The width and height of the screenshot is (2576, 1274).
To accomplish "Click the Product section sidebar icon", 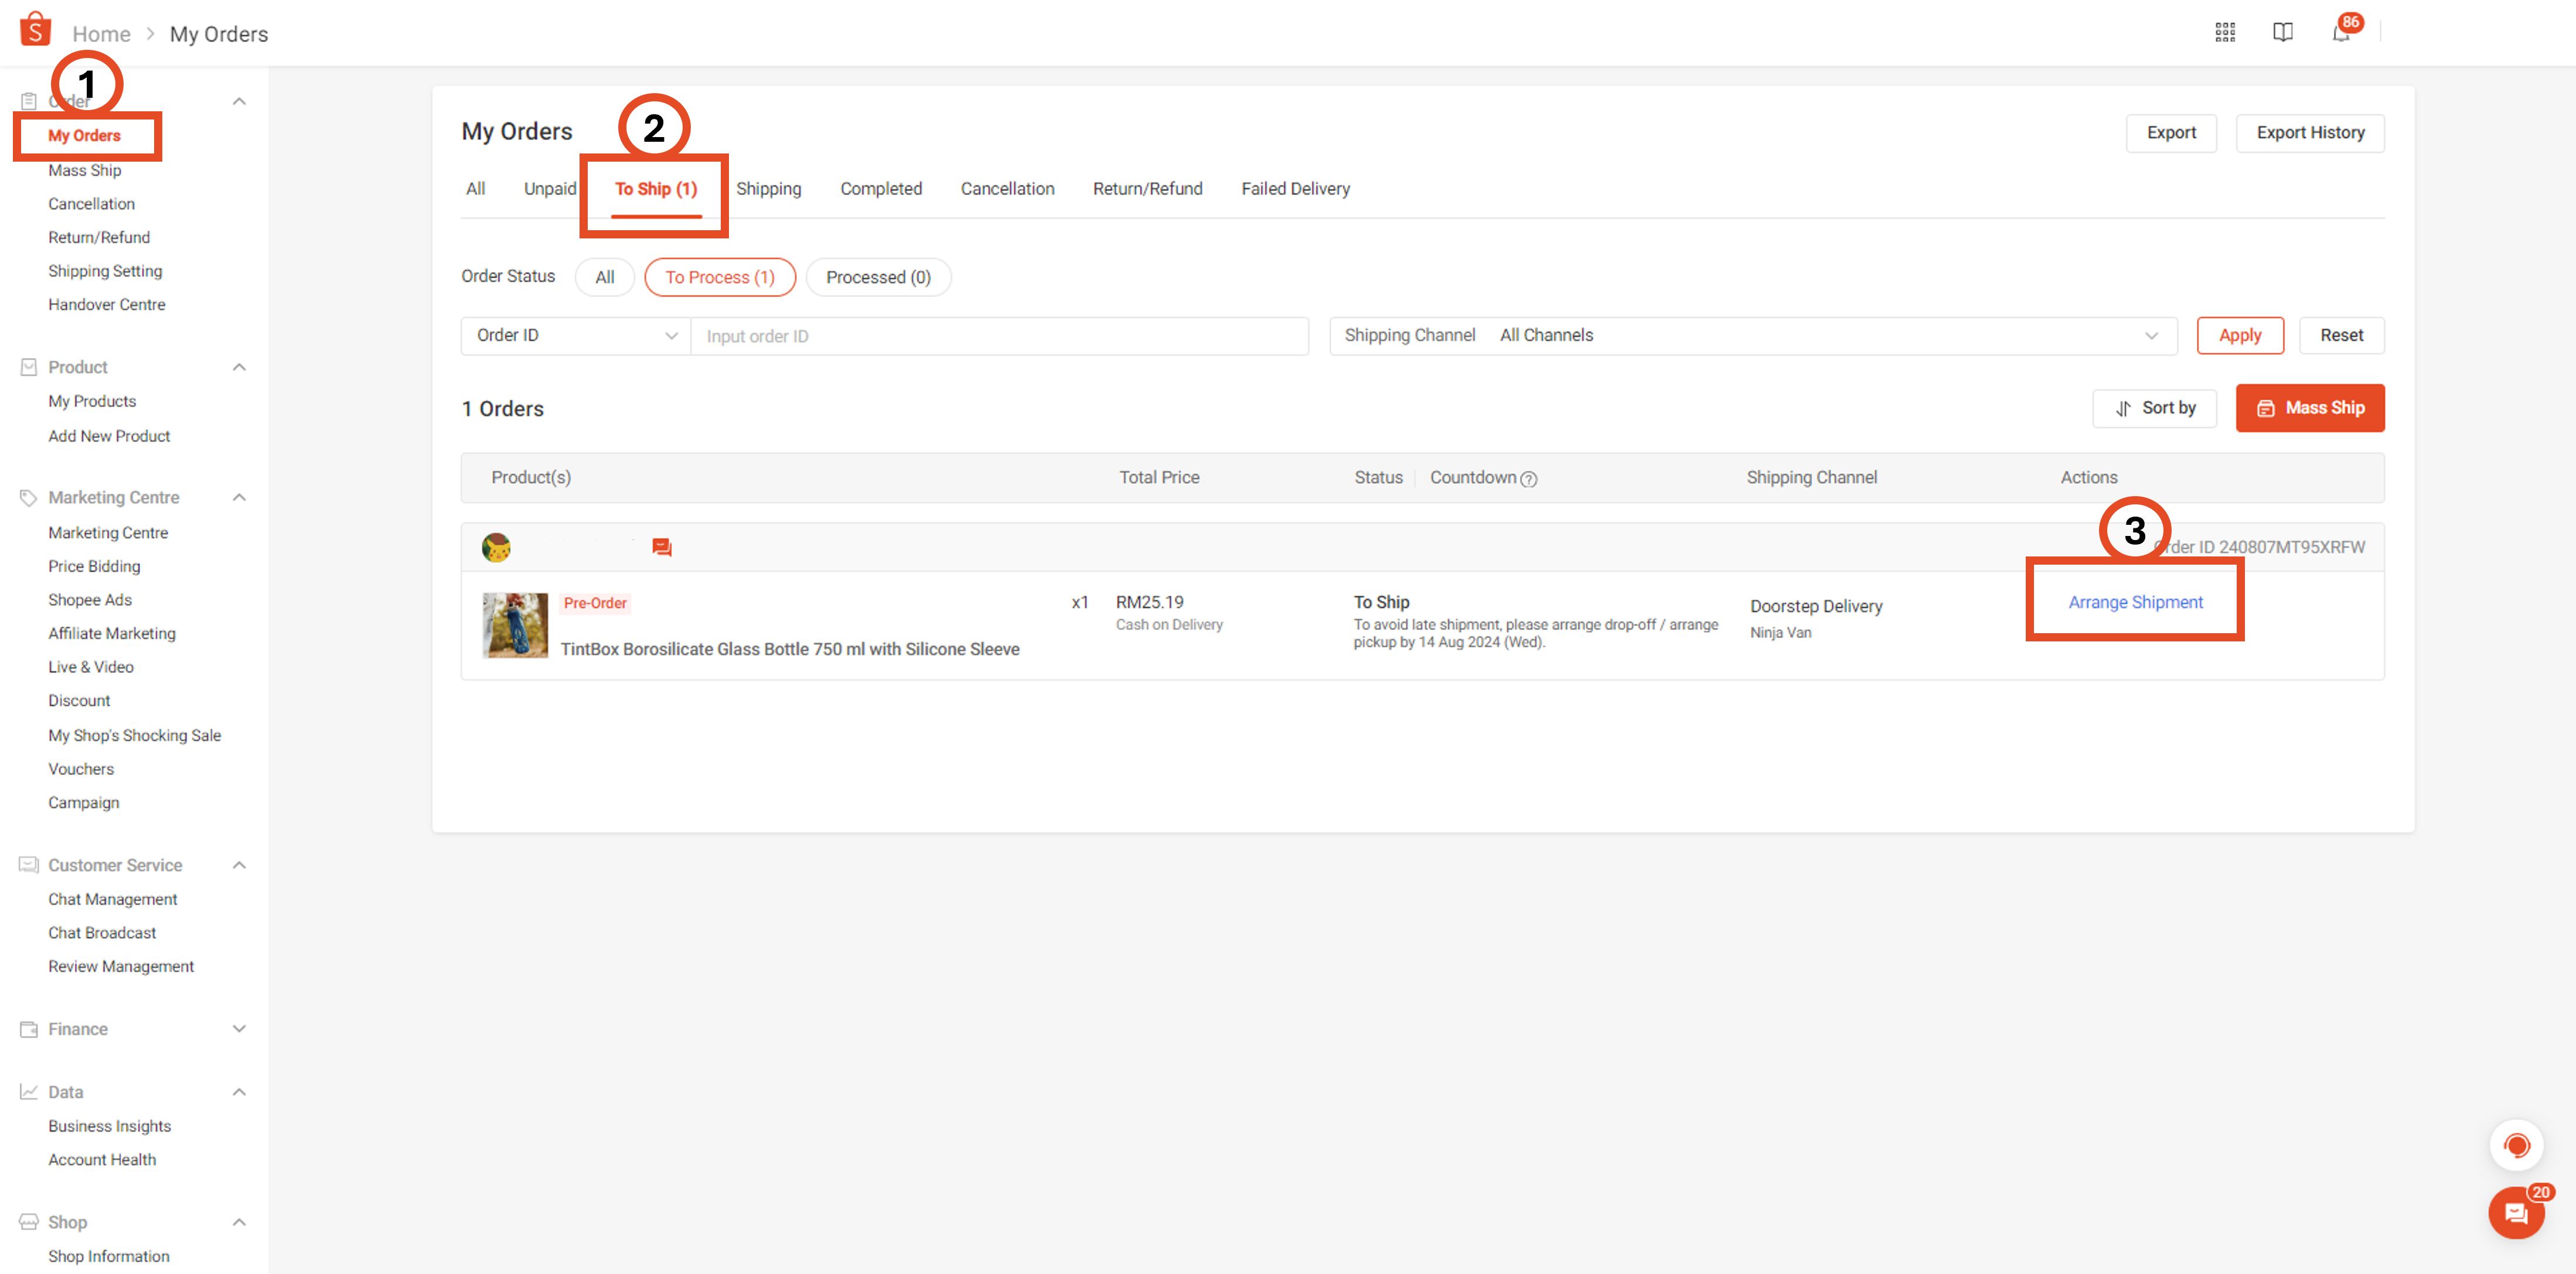I will click(29, 367).
